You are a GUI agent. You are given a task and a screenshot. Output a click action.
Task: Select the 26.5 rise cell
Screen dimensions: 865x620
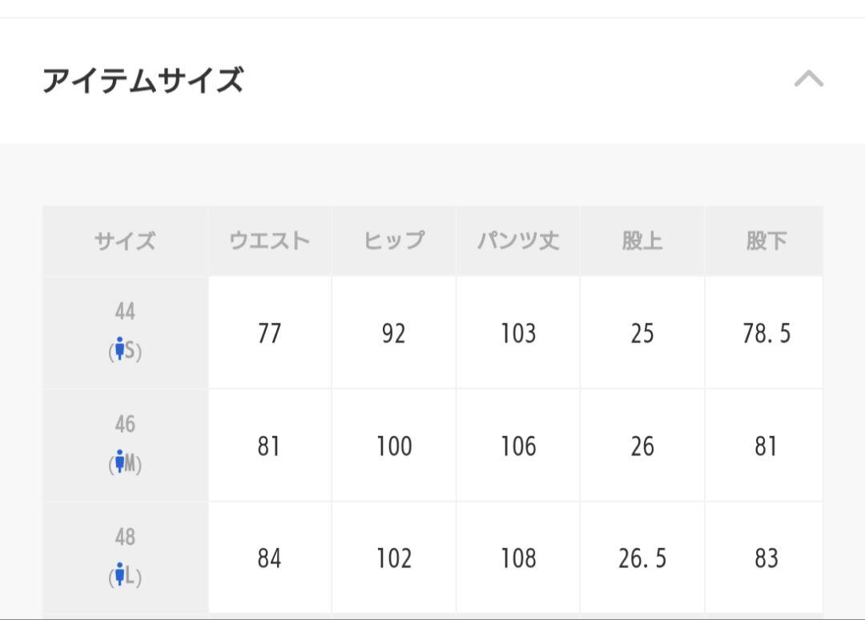[x=642, y=558]
